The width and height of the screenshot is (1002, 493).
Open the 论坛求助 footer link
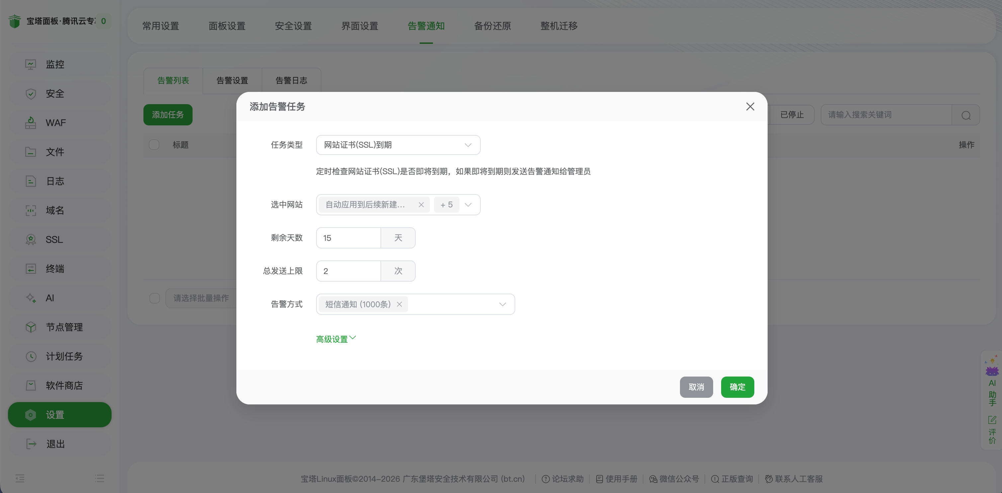[x=563, y=479]
